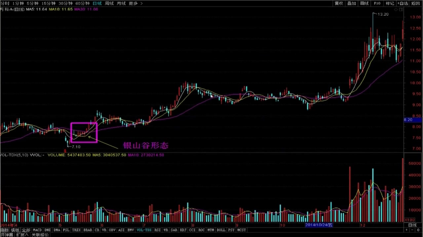Select the 全部 indicators tab
The height and width of the screenshot is (237, 423).
[26, 230]
